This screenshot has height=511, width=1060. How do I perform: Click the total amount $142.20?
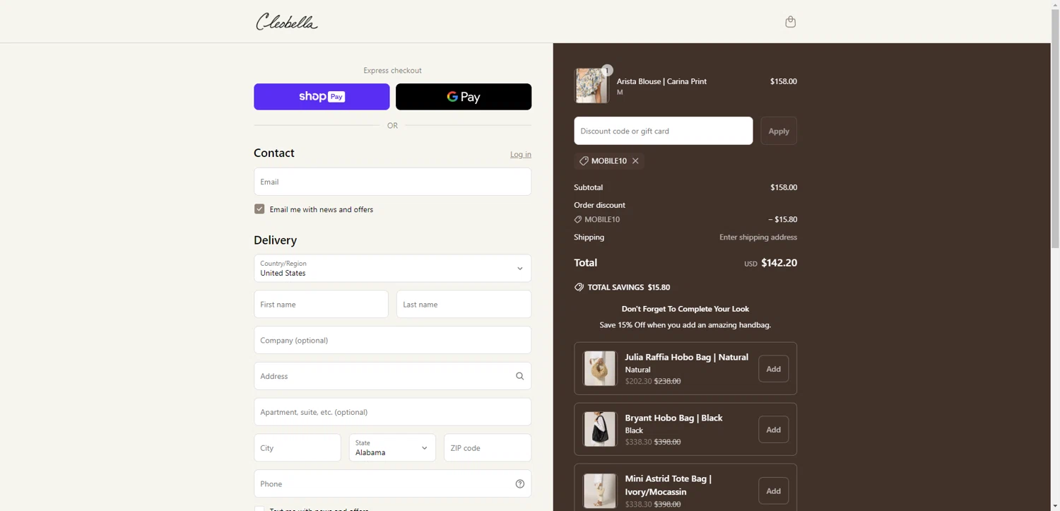[x=779, y=263]
